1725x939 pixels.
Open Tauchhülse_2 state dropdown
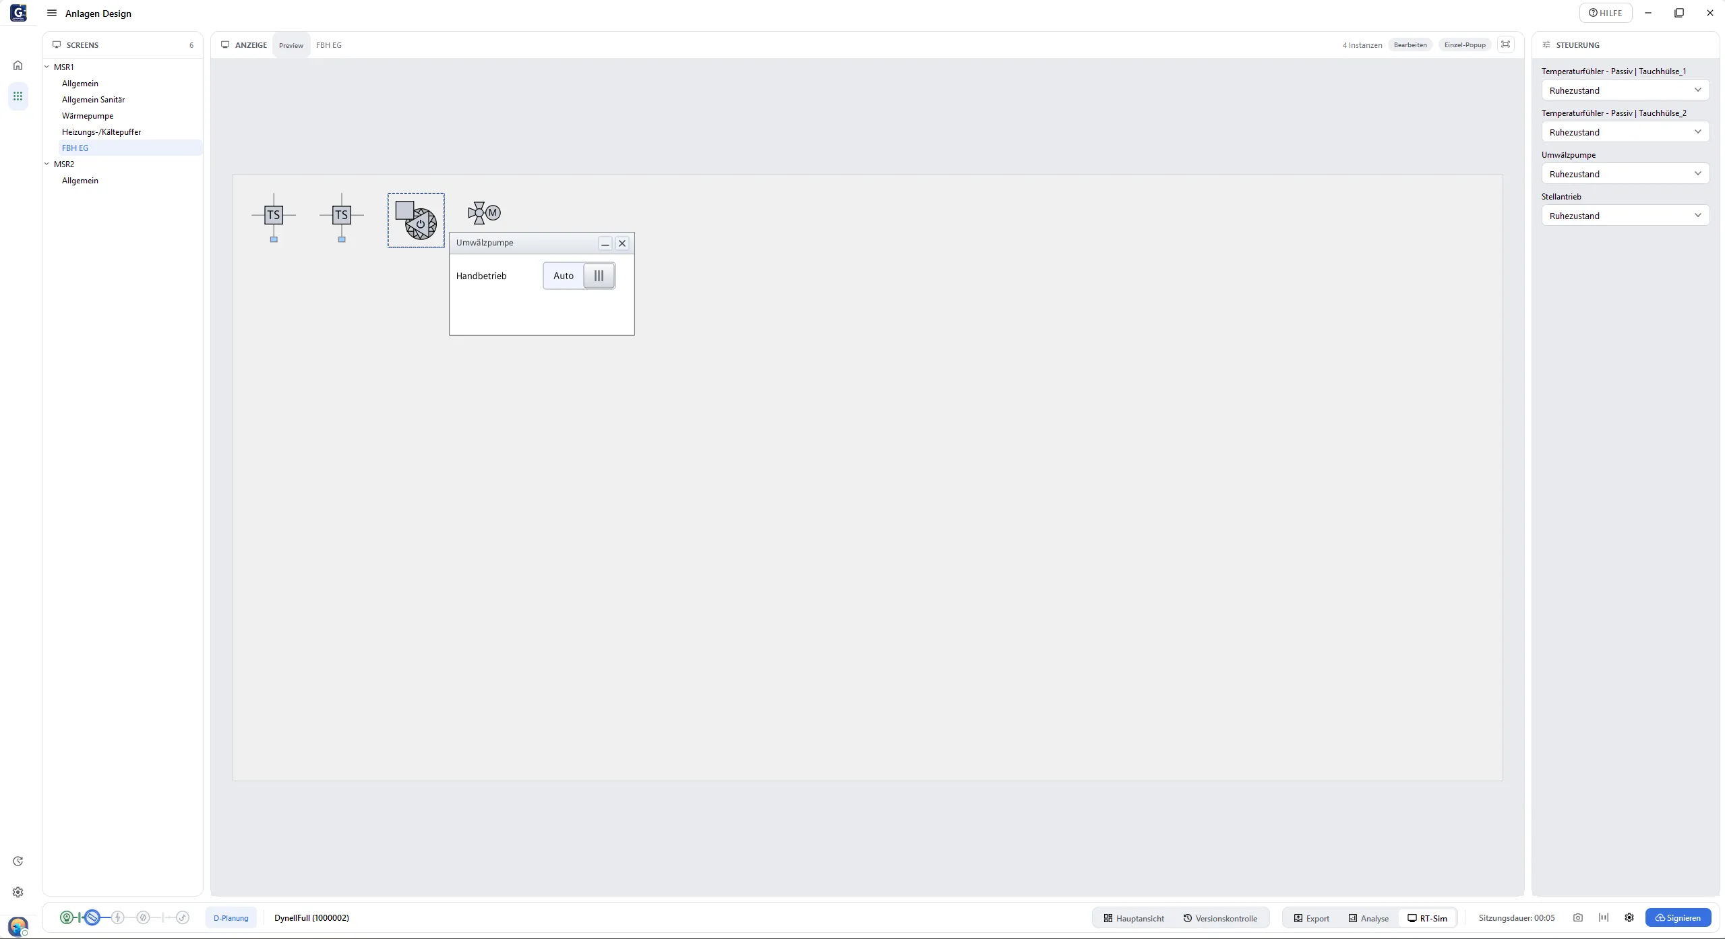tap(1625, 132)
